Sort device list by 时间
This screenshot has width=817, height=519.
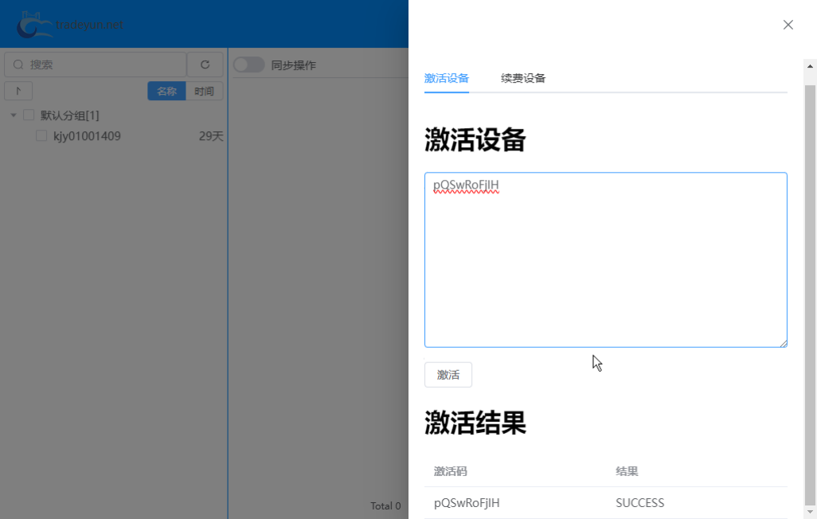[204, 91]
